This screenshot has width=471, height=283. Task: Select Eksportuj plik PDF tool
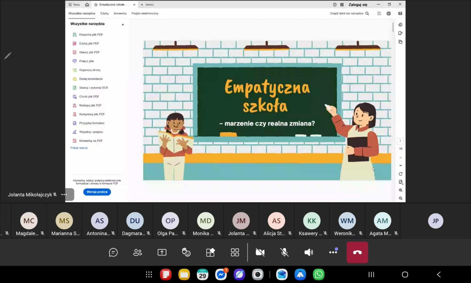(91, 35)
